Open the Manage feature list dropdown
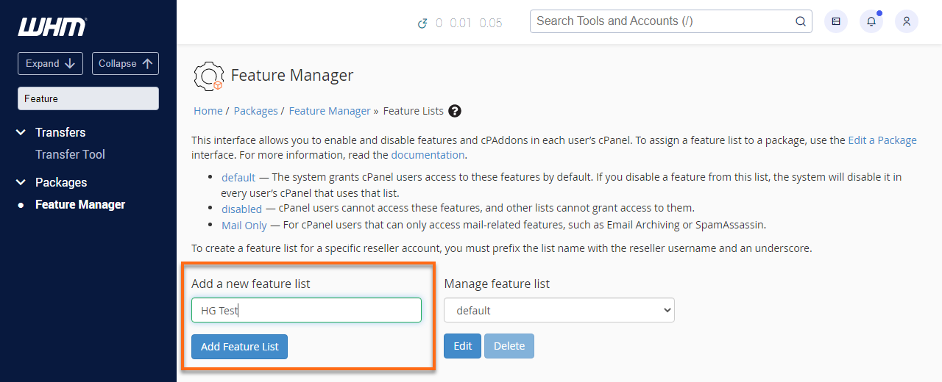Screen dimensions: 942x382 (559, 310)
